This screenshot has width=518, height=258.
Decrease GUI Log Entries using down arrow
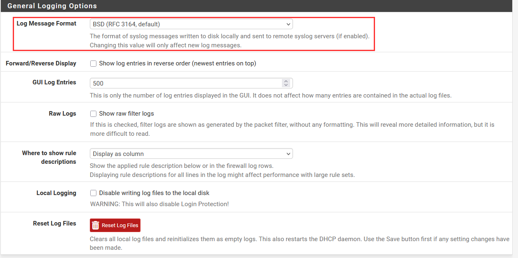[286, 85]
